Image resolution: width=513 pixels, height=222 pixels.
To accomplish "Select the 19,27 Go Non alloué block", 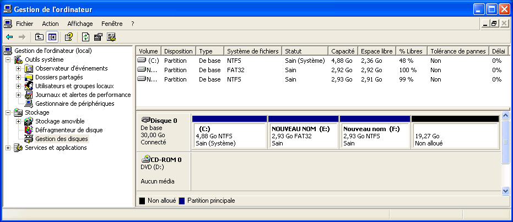I will [455, 132].
